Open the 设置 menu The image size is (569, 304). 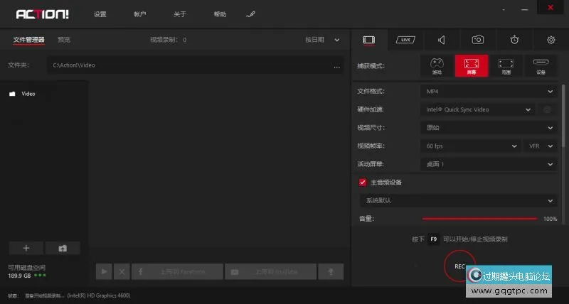pos(100,14)
